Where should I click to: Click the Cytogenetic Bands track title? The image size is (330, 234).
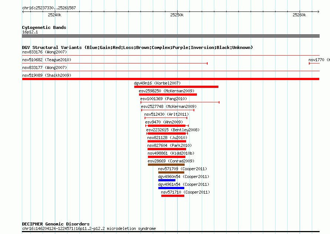[44, 27]
